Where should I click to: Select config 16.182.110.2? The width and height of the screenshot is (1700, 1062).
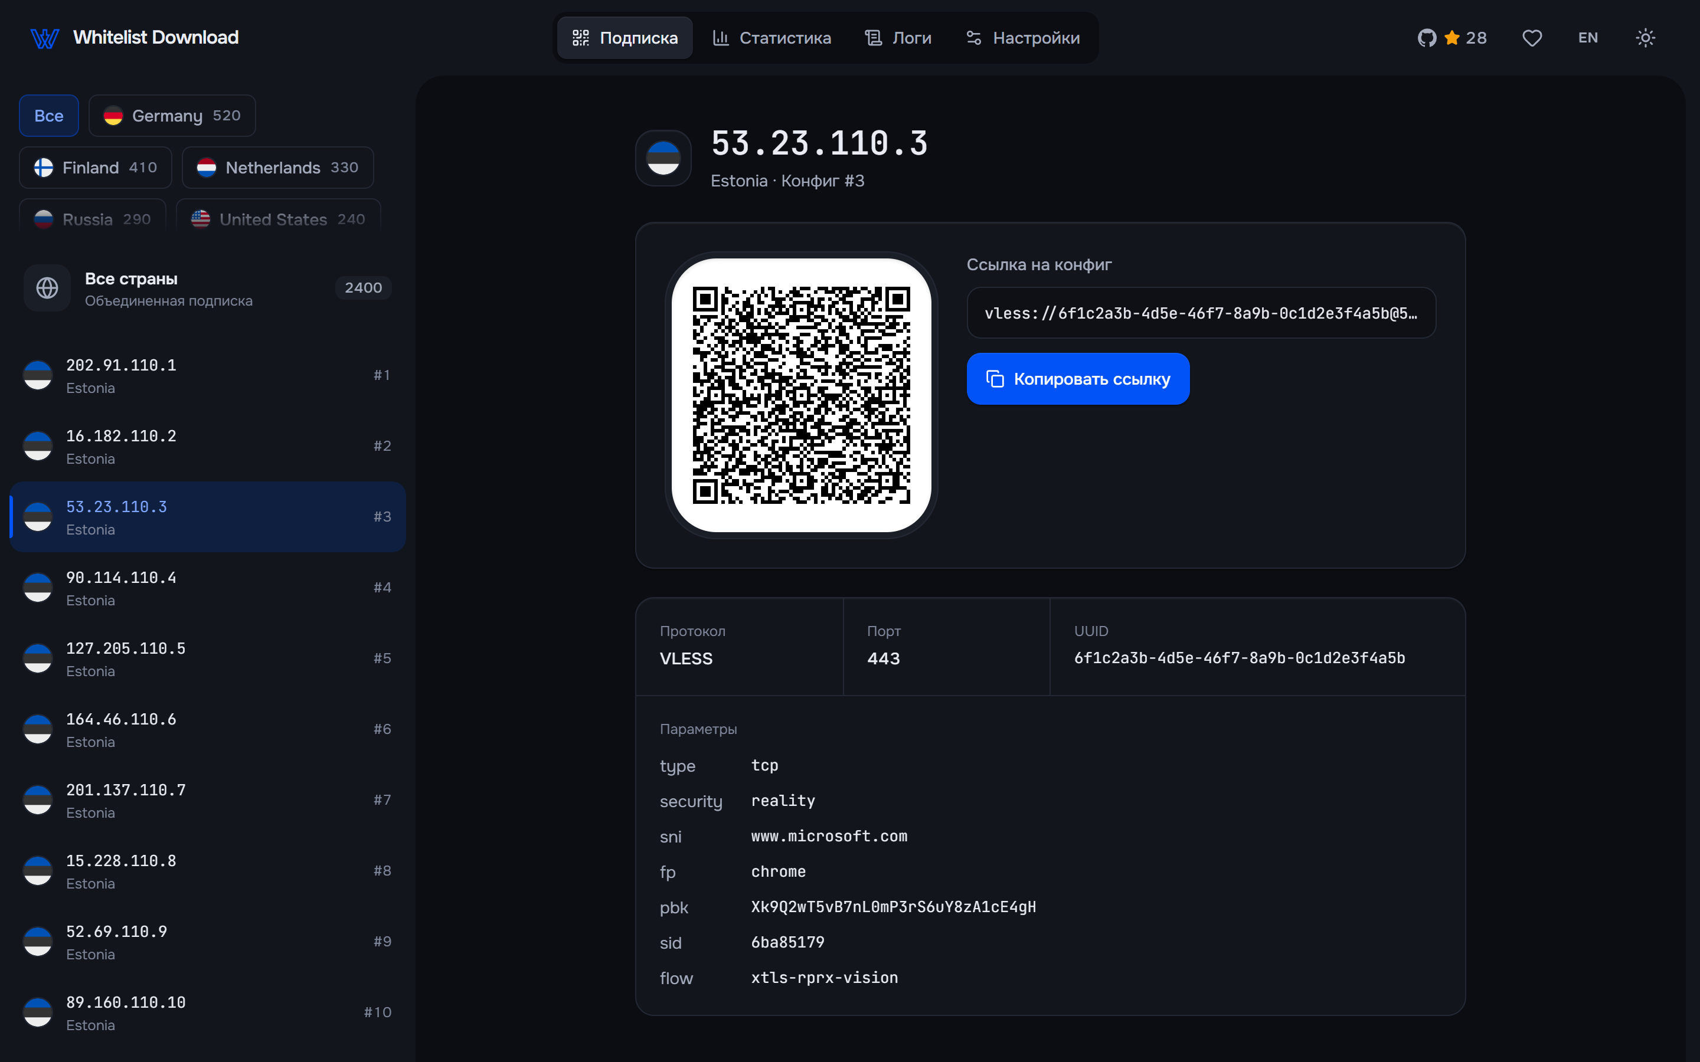click(x=207, y=447)
